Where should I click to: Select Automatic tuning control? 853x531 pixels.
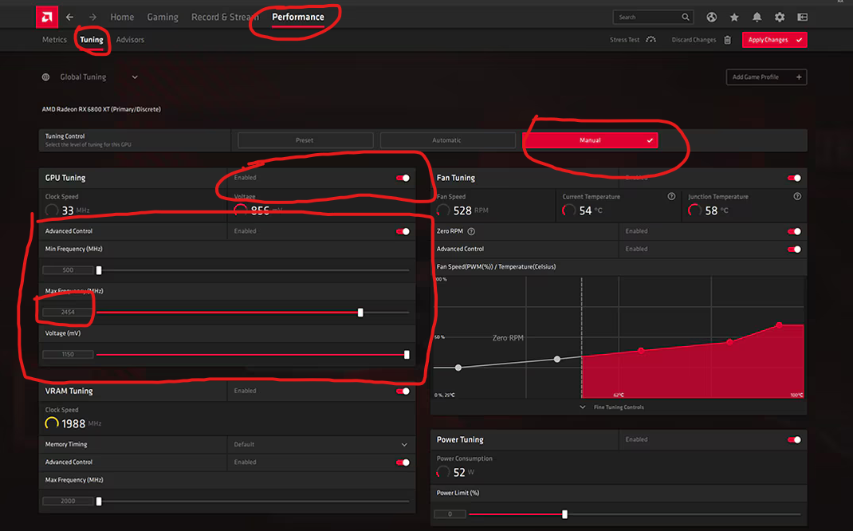coord(447,140)
